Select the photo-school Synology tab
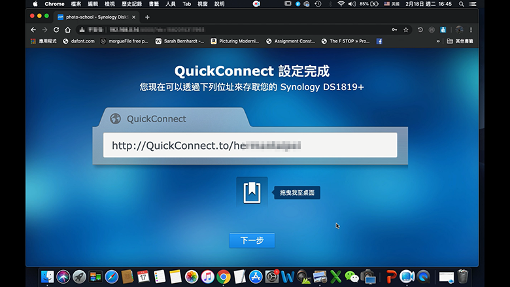The height and width of the screenshot is (287, 510). (x=97, y=17)
